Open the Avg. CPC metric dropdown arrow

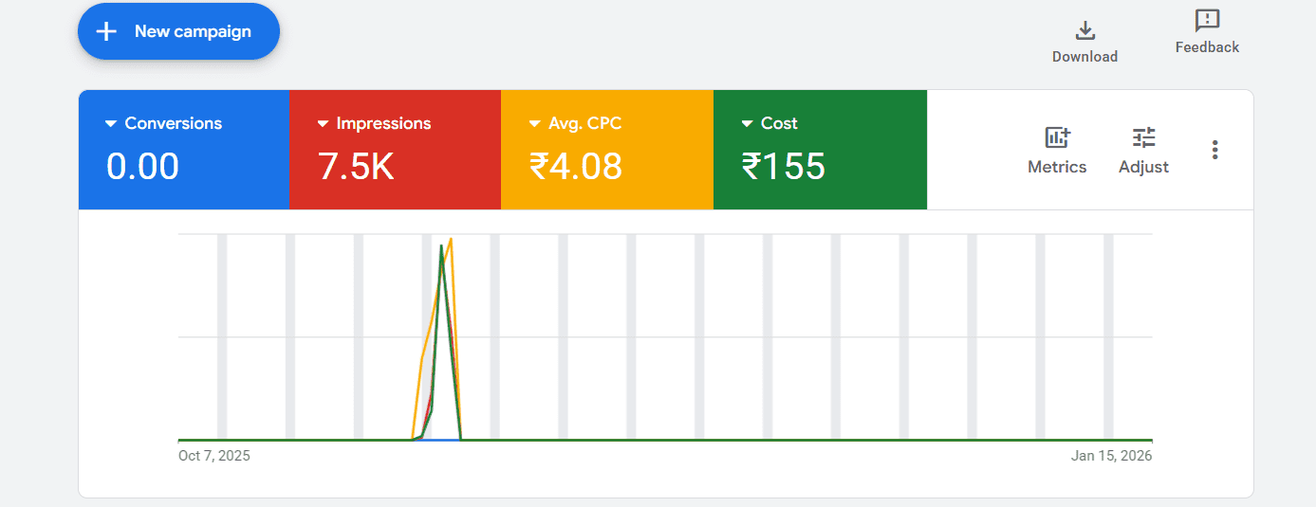pos(535,124)
